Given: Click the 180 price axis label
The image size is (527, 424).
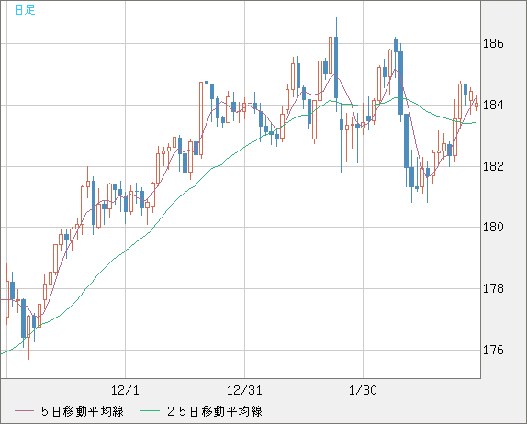Looking at the screenshot, I should tap(493, 228).
